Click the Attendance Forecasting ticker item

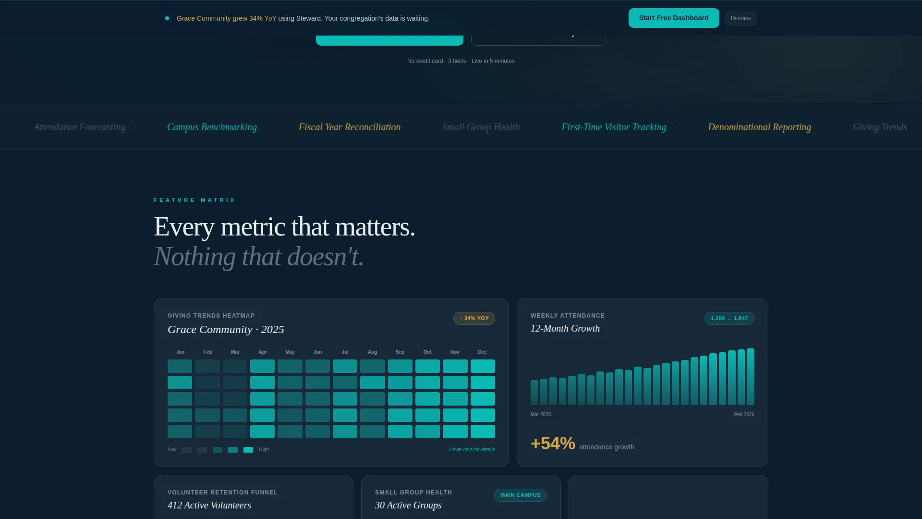79,127
